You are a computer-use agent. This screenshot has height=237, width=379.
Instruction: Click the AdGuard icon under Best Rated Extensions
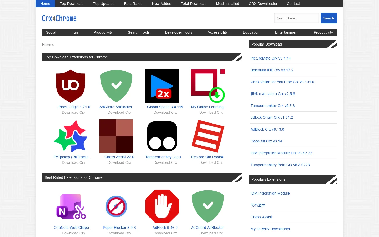coord(208,206)
